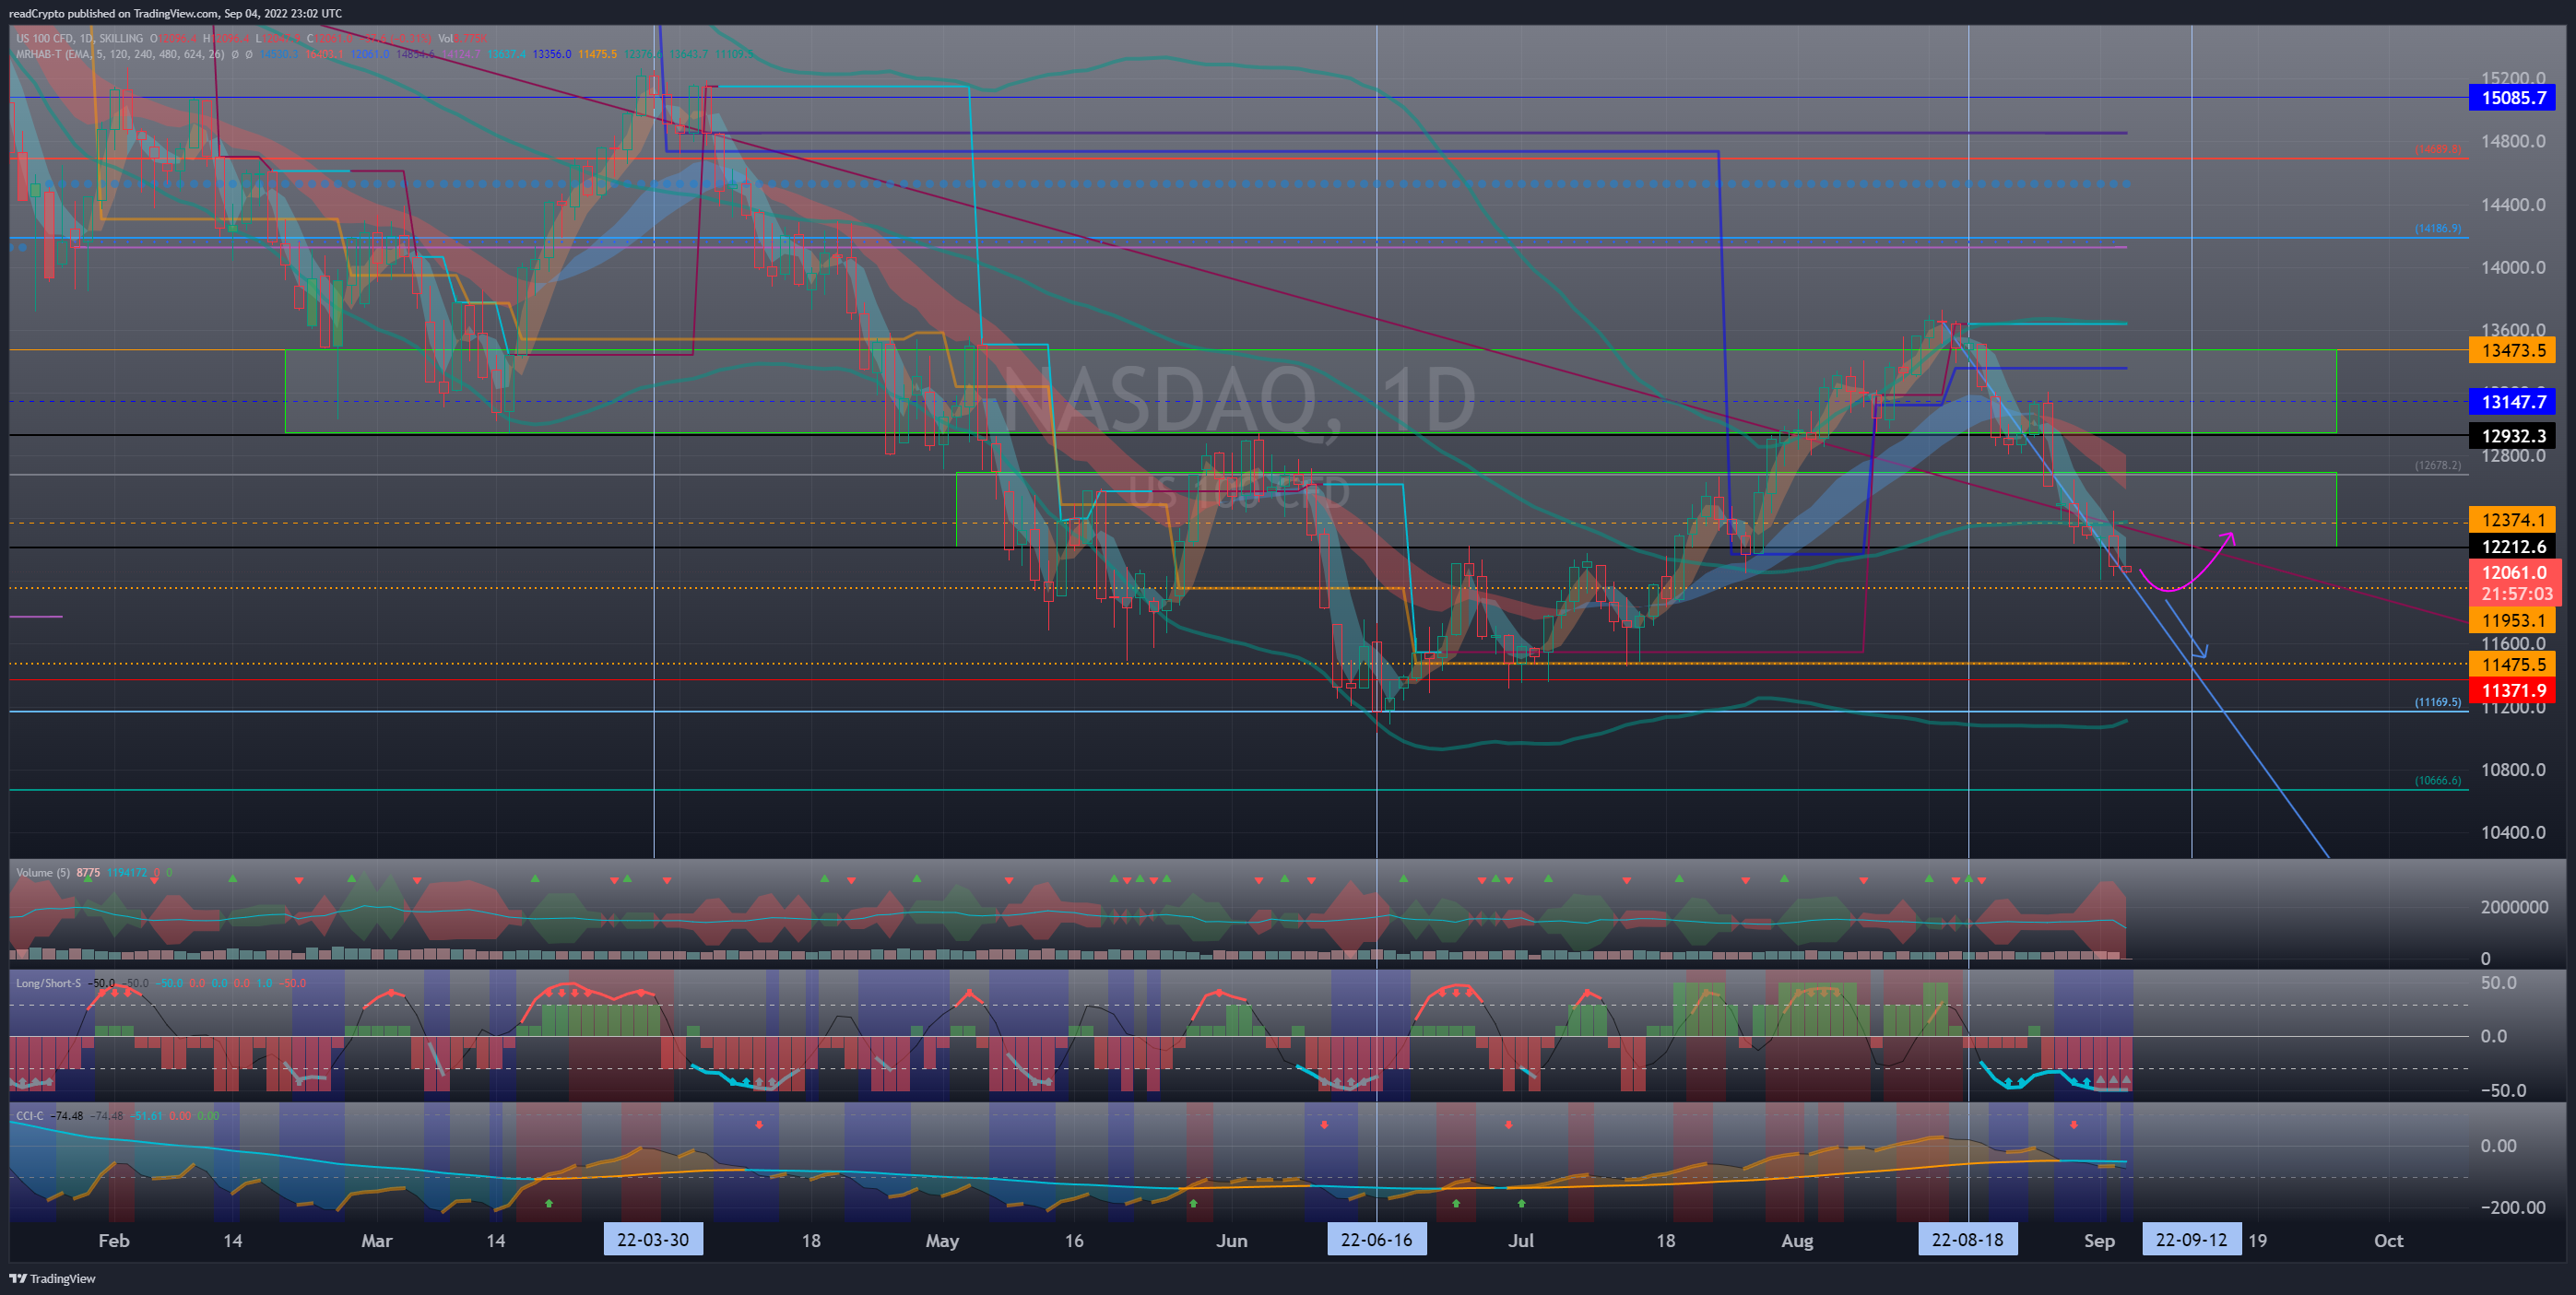Click the blue 13147.7 price label
Viewport: 2576px width, 1295px height.
2512,402
